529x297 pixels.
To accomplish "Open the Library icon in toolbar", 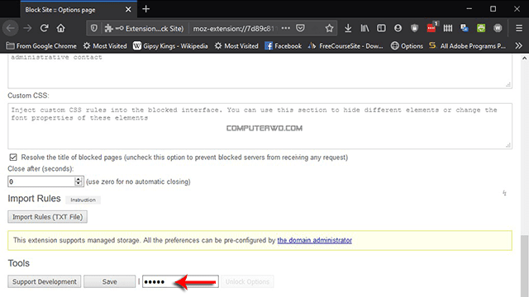I will coord(365,28).
